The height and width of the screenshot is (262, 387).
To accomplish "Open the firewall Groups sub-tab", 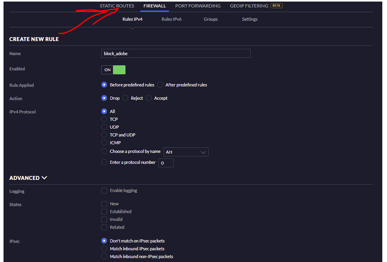I will click(x=210, y=19).
